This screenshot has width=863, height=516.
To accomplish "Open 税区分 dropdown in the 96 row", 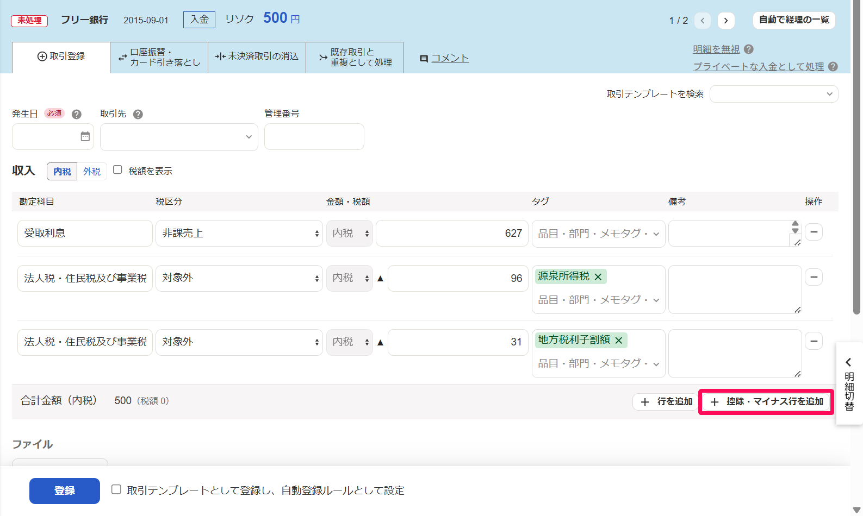I will coord(239,278).
